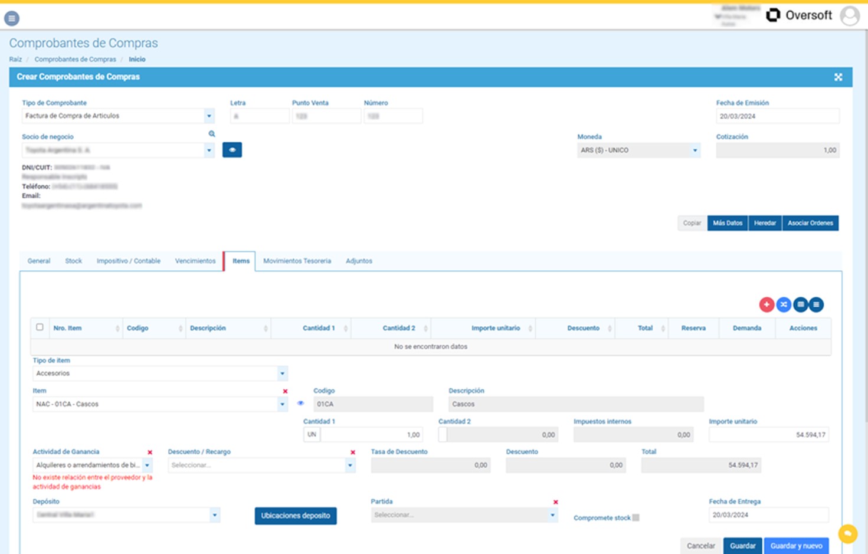Click the blue eye button beside Socio de negocio

[232, 150]
